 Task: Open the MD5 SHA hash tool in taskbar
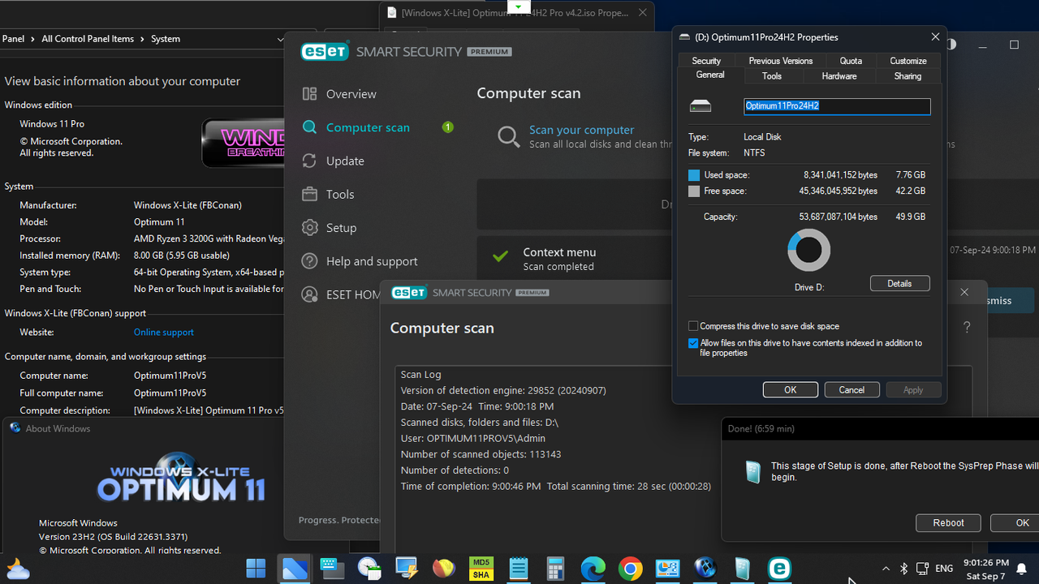(481, 569)
